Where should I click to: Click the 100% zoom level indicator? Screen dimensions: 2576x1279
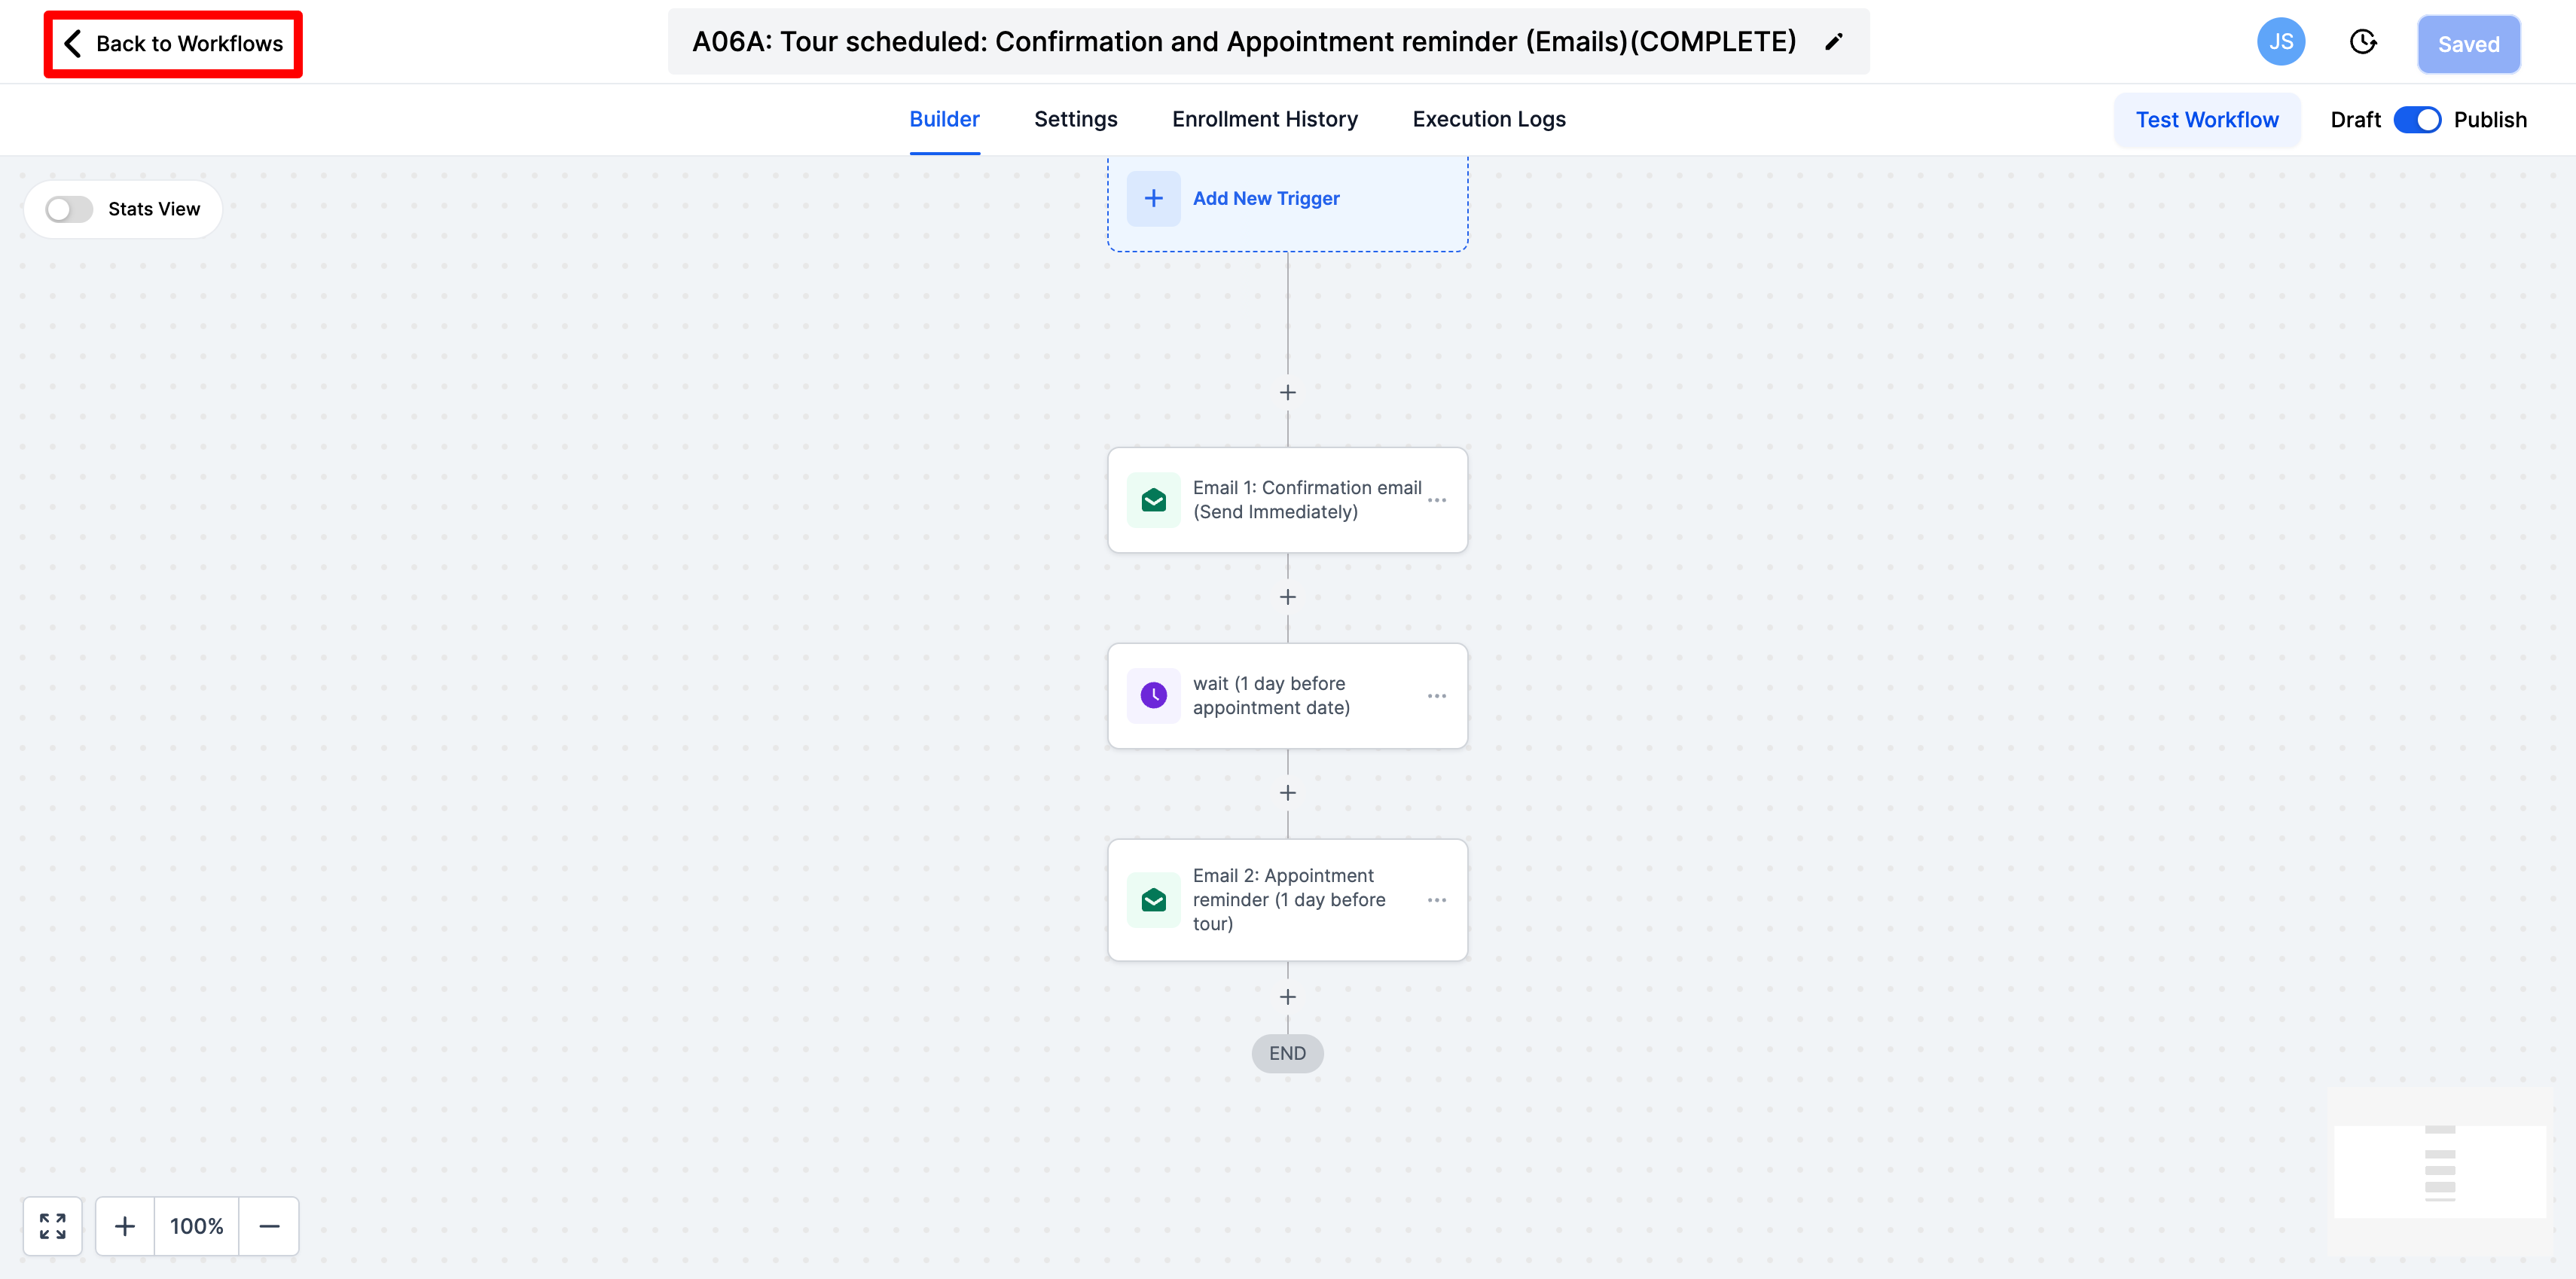click(x=197, y=1226)
